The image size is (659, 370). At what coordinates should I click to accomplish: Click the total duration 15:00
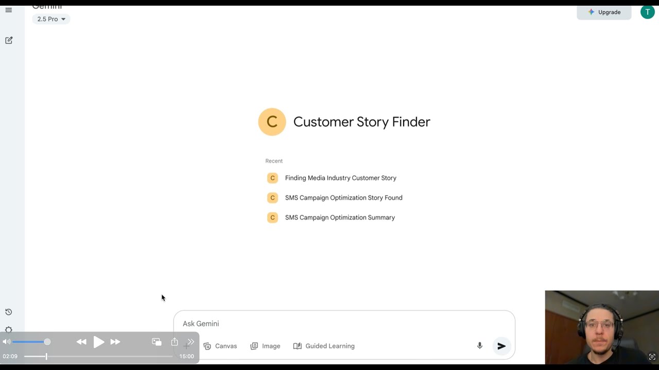(186, 356)
